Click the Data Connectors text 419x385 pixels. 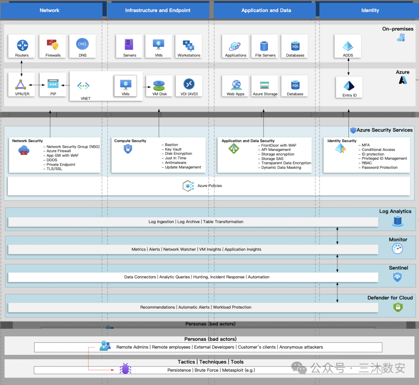(x=140, y=277)
